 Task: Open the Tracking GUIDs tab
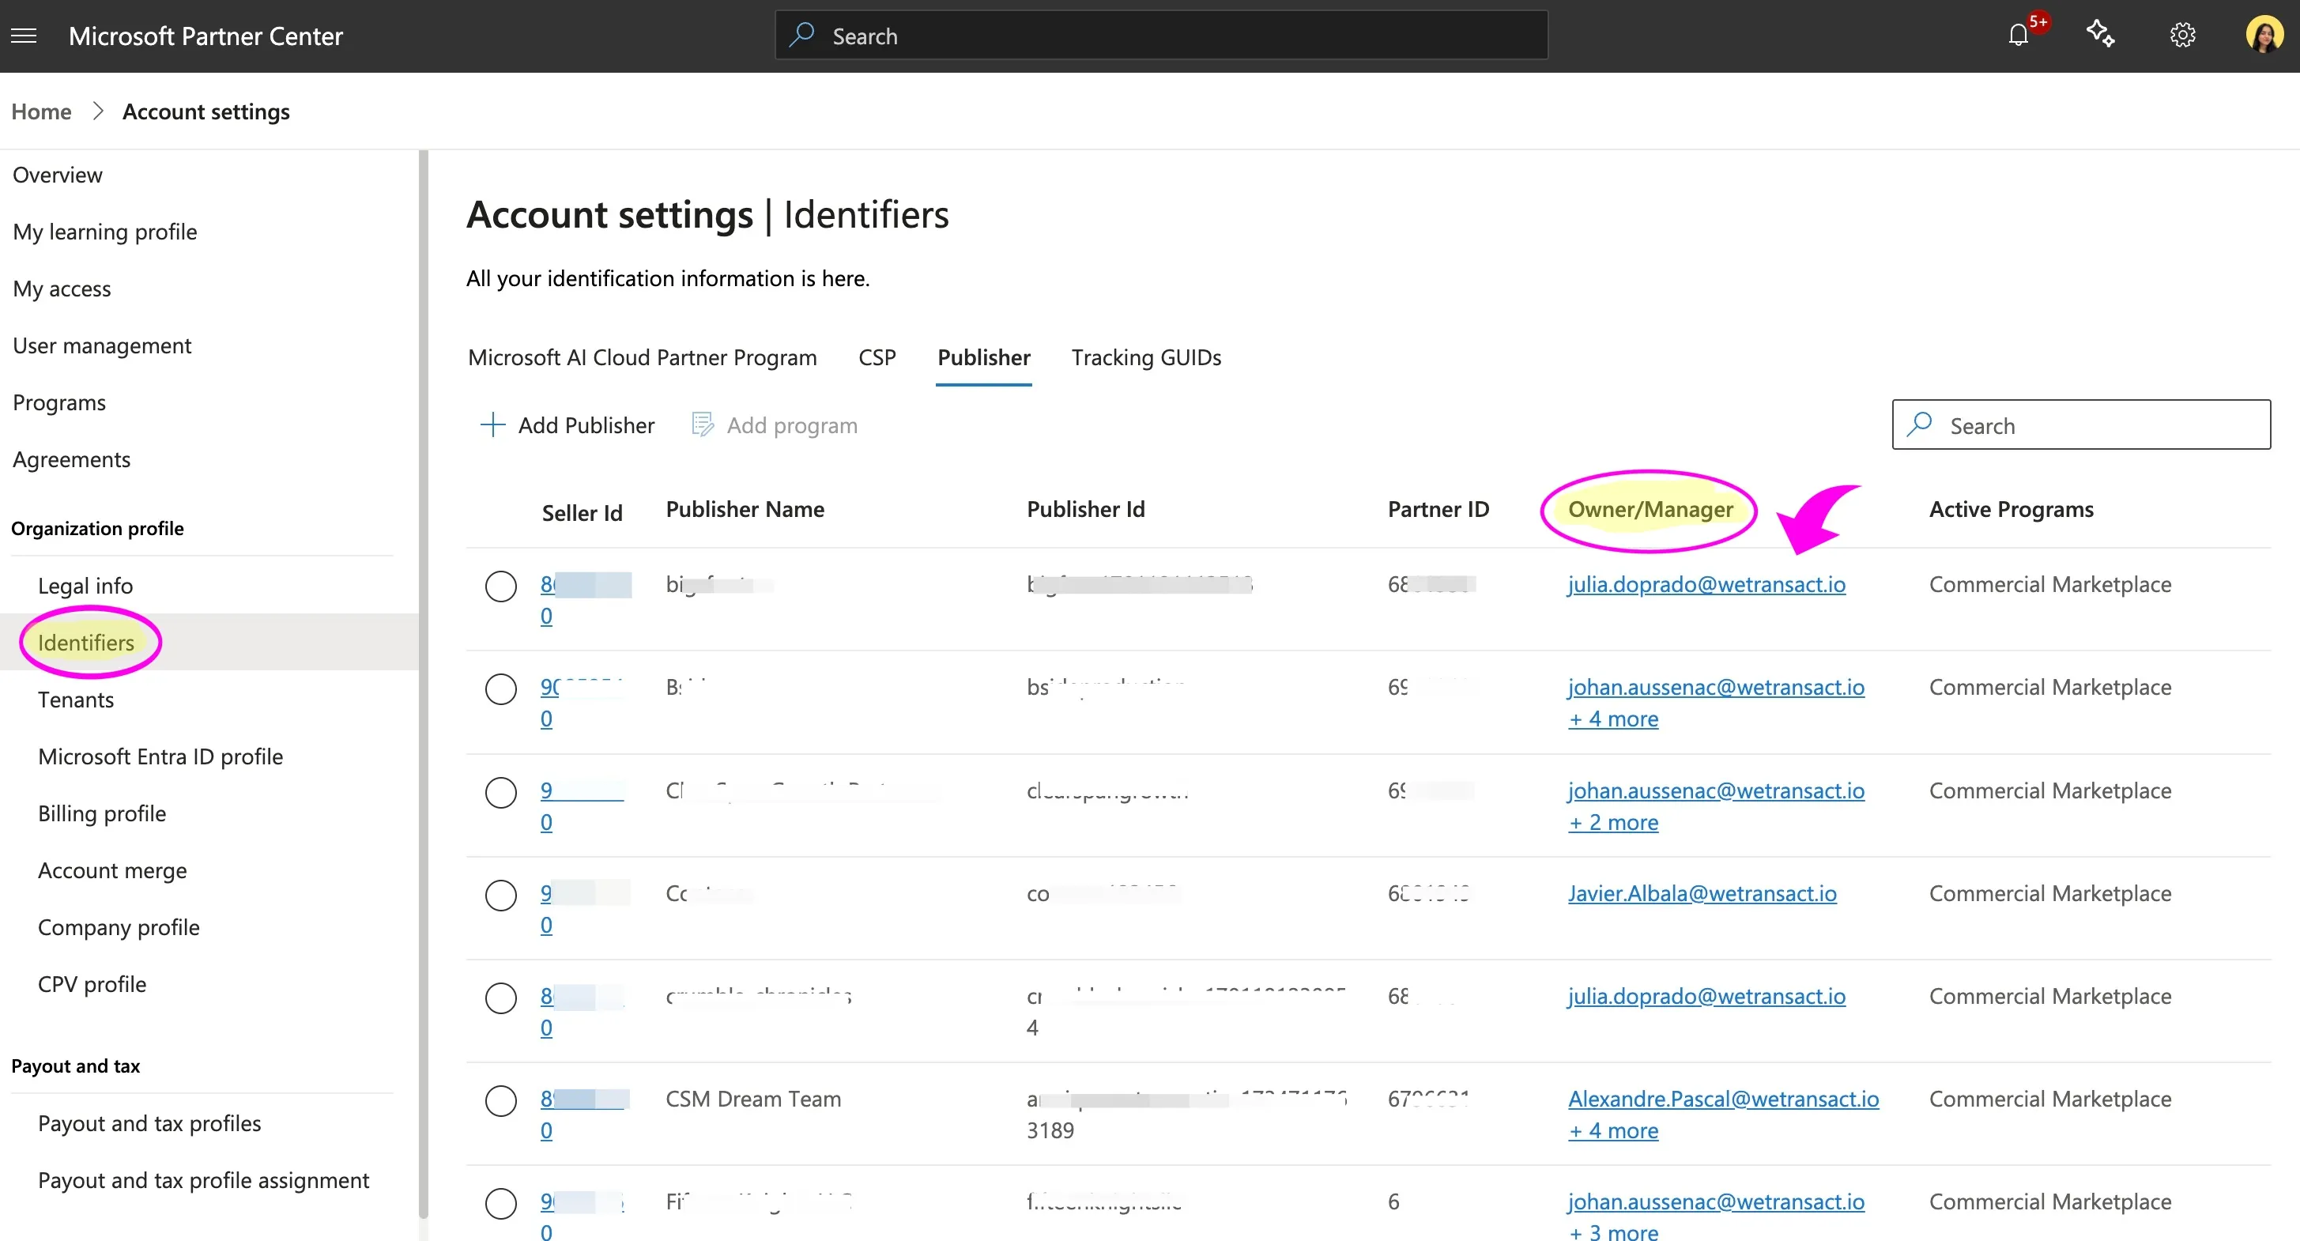[1145, 357]
